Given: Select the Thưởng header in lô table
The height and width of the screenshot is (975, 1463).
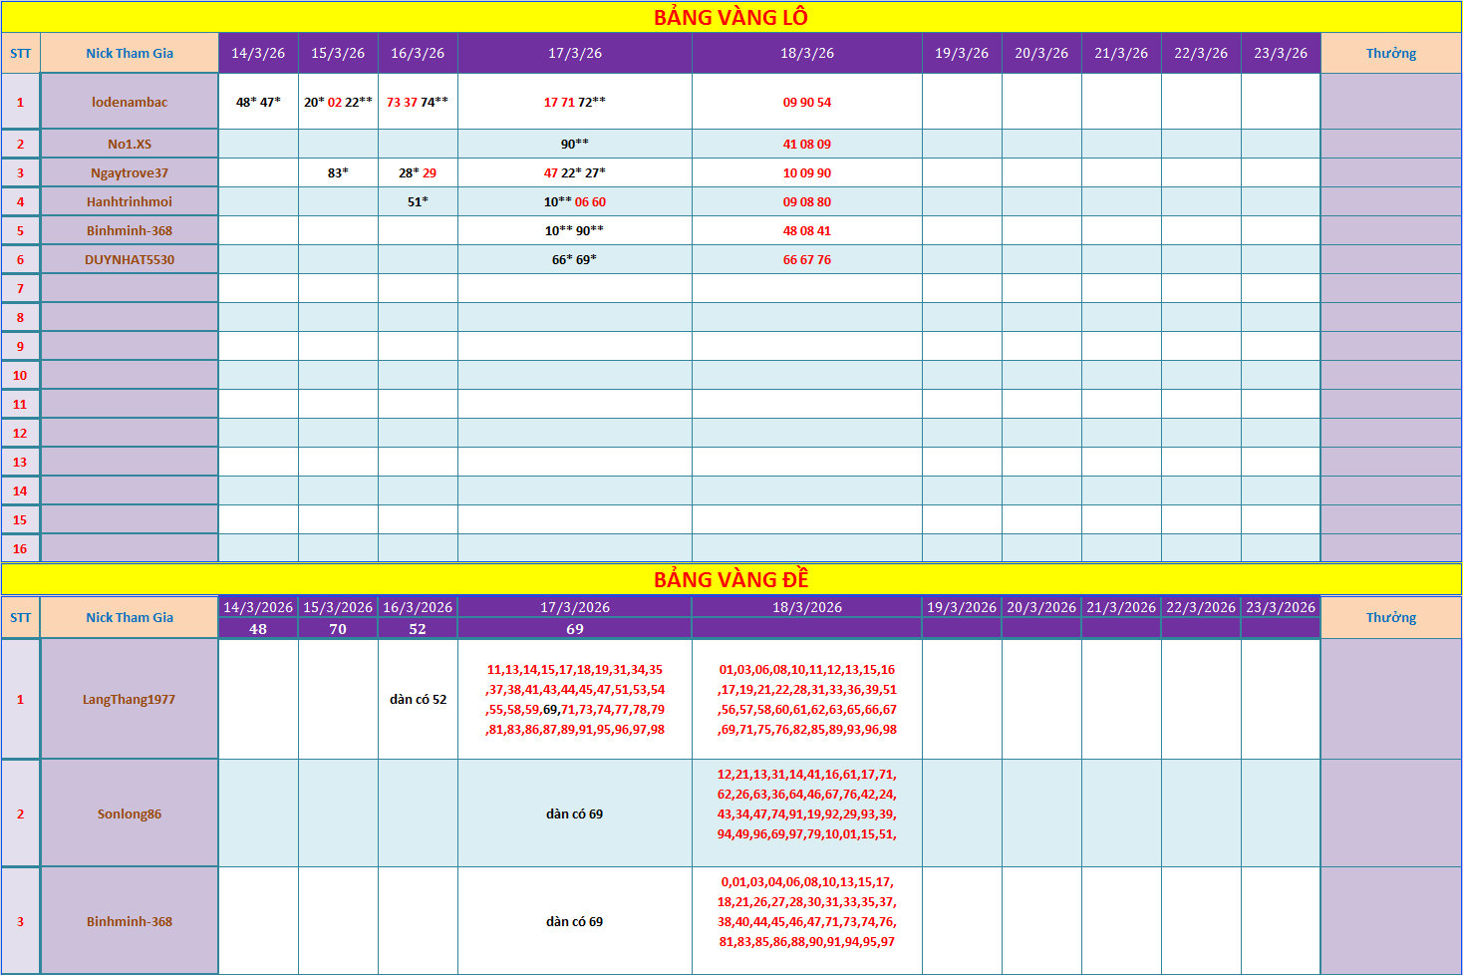Looking at the screenshot, I should [1391, 53].
